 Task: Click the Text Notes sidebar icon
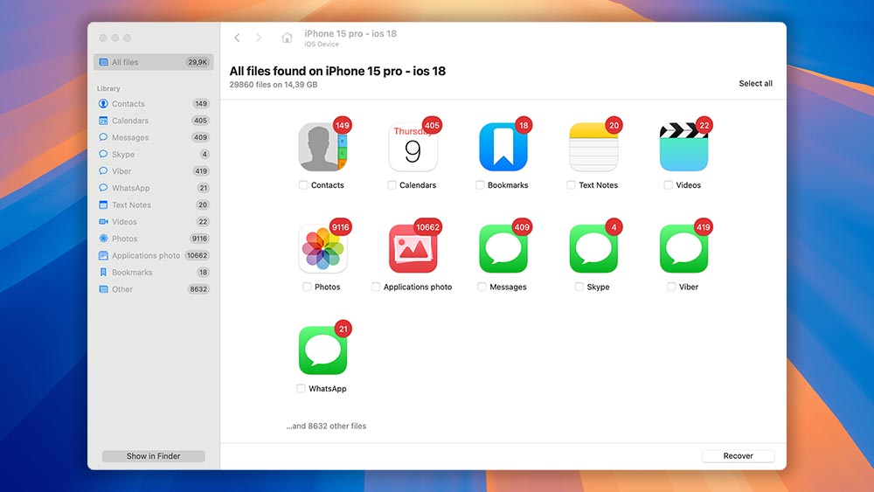pyautogui.click(x=103, y=204)
